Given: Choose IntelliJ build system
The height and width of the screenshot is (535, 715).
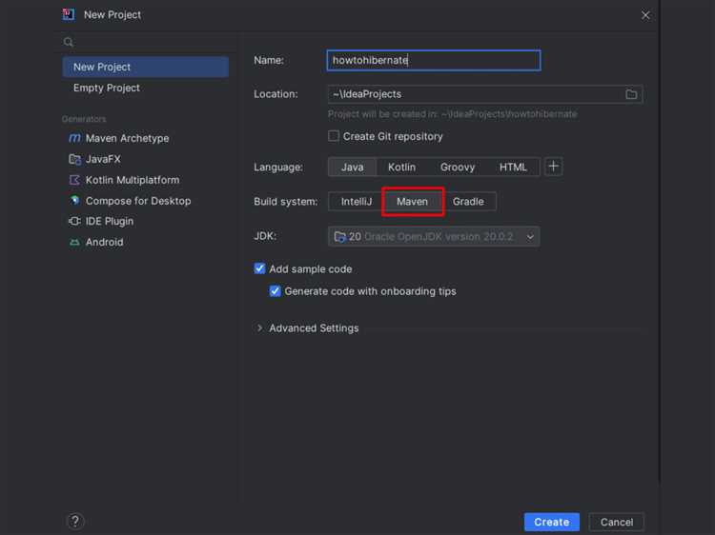Looking at the screenshot, I should 357,201.
